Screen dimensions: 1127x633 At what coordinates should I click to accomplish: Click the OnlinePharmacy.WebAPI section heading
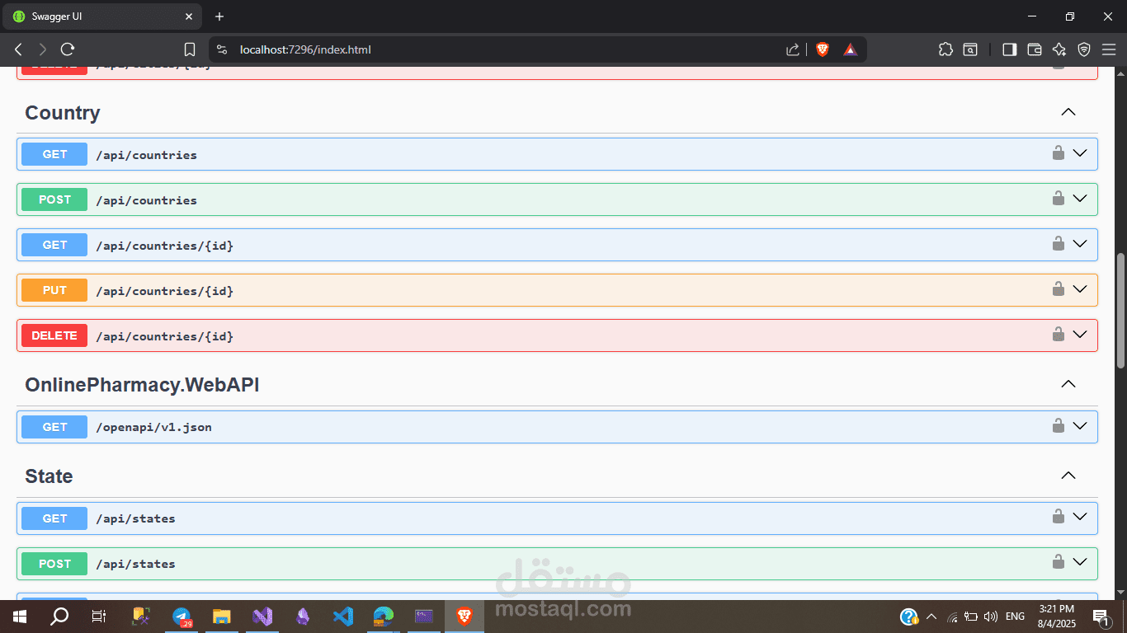pos(142,385)
